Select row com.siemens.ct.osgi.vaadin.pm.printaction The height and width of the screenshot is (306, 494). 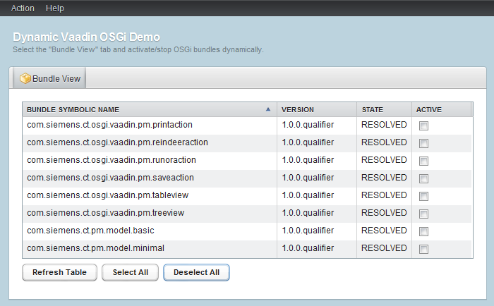coord(247,126)
